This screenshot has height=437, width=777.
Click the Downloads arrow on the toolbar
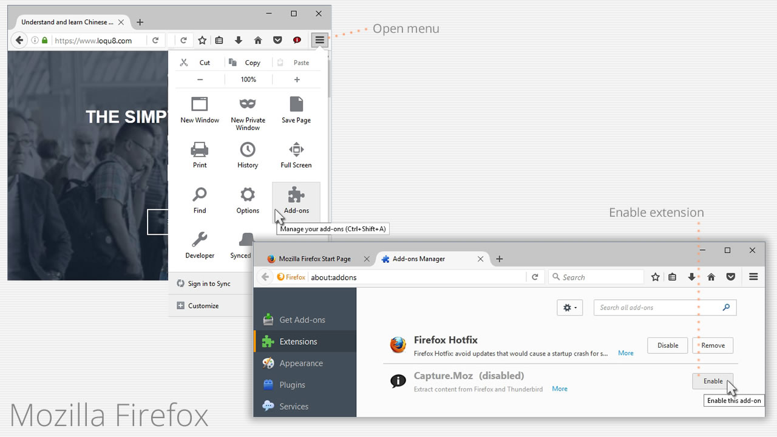(239, 39)
